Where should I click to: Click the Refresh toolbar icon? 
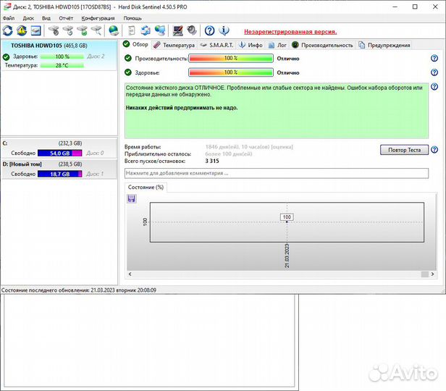coord(8,30)
